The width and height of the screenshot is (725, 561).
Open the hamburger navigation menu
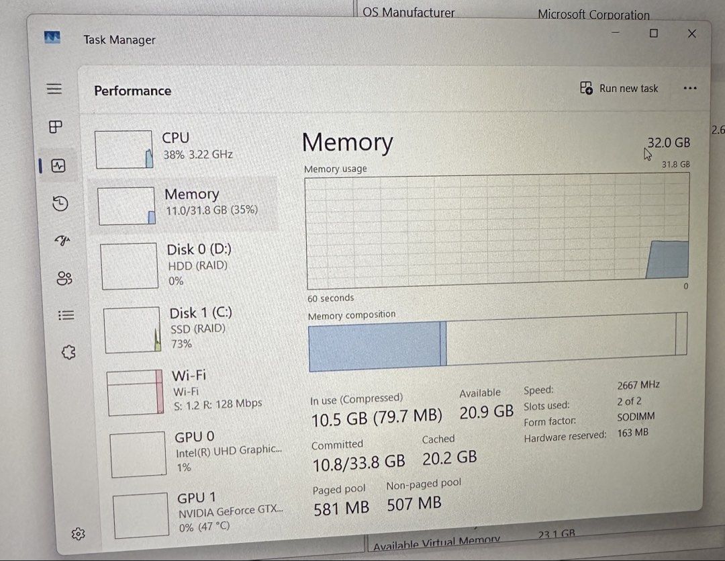coord(54,89)
